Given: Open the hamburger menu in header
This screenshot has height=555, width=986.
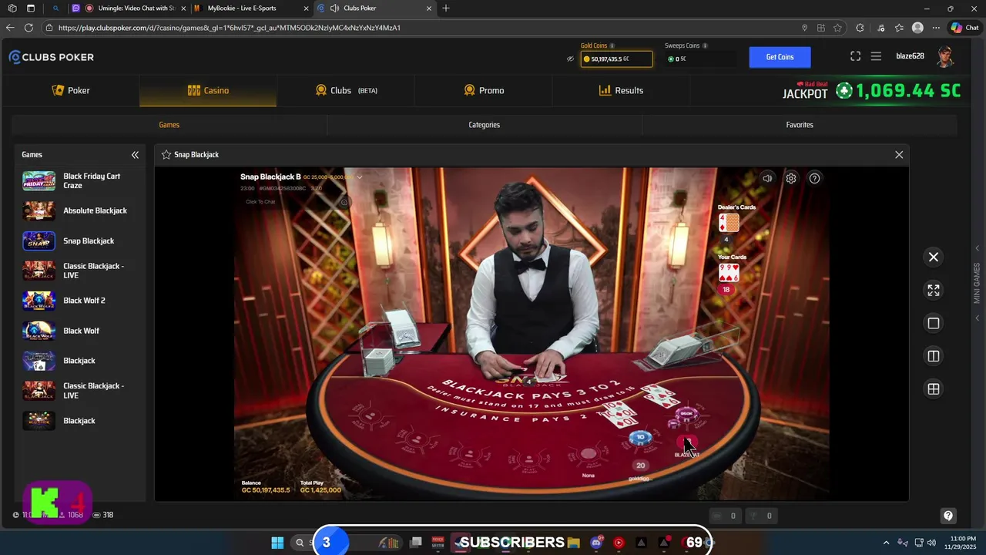Looking at the screenshot, I should click(x=876, y=56).
